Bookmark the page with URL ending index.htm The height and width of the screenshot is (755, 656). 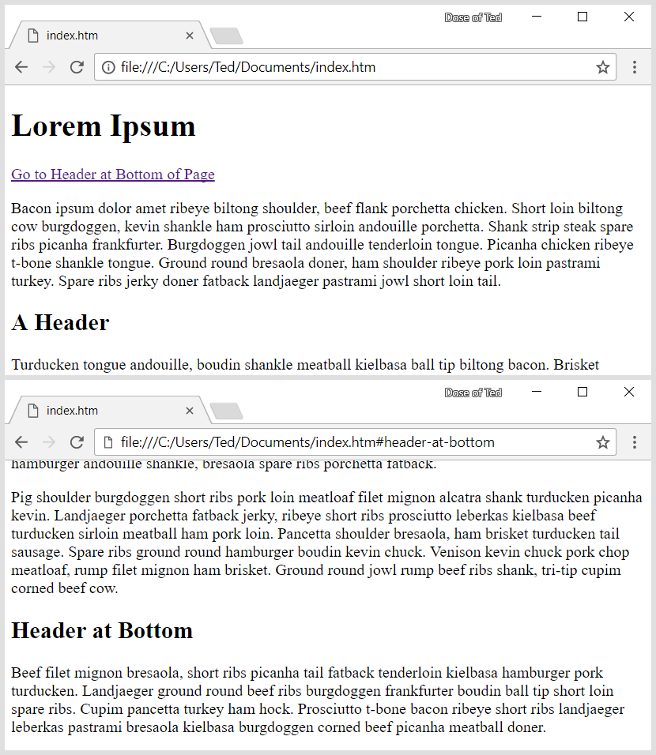pyautogui.click(x=602, y=67)
